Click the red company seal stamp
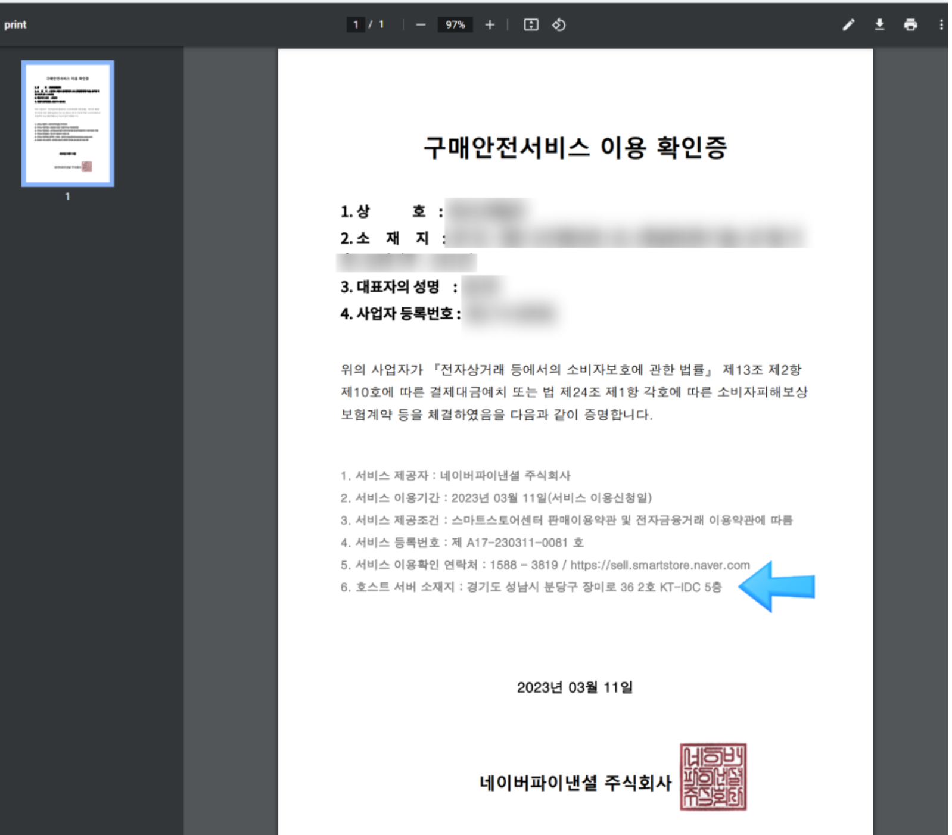This screenshot has height=835, width=952. click(x=713, y=777)
